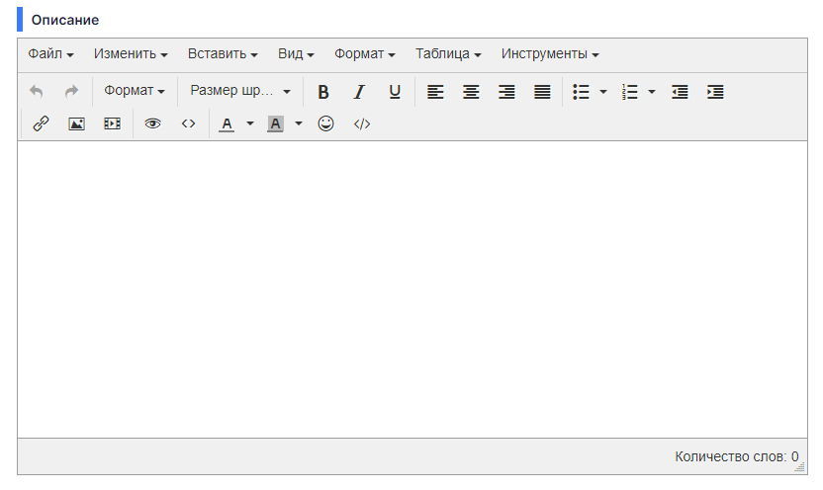Insert a video media
Image resolution: width=823 pixels, height=490 pixels.
point(113,123)
